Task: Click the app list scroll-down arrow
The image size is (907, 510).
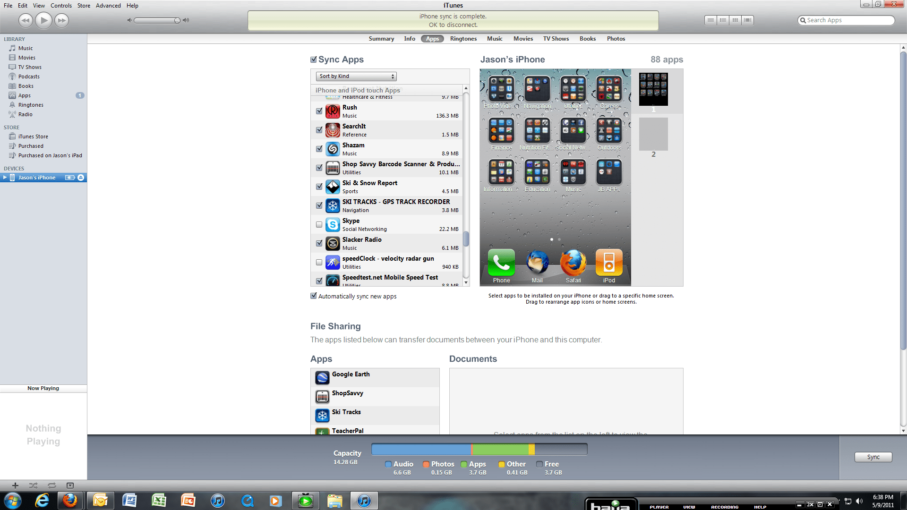Action: point(466,282)
